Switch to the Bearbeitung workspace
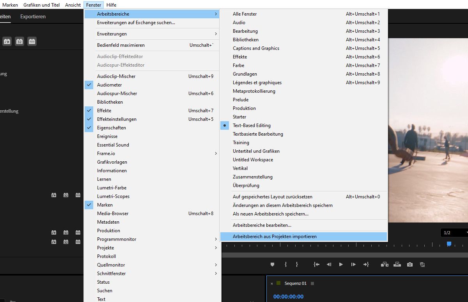 (x=303, y=31)
